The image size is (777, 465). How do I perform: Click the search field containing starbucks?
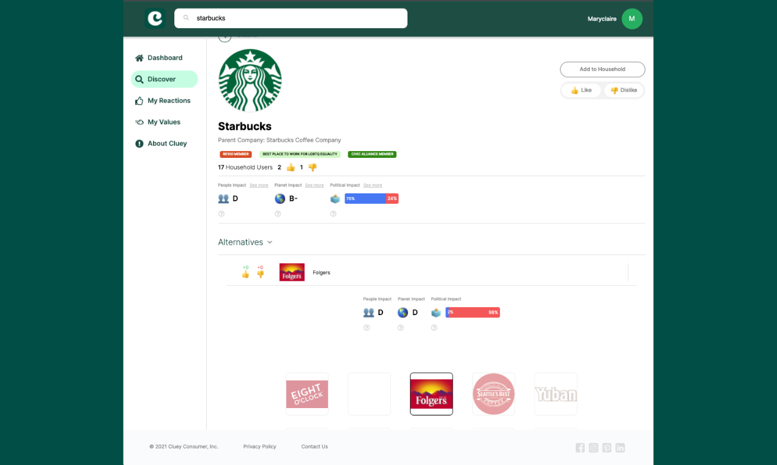coord(291,18)
